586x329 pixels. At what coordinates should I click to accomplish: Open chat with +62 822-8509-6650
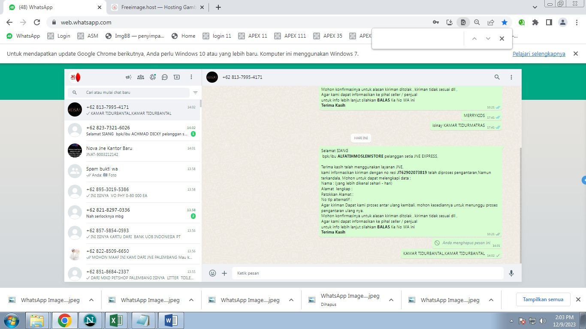pyautogui.click(x=132, y=254)
